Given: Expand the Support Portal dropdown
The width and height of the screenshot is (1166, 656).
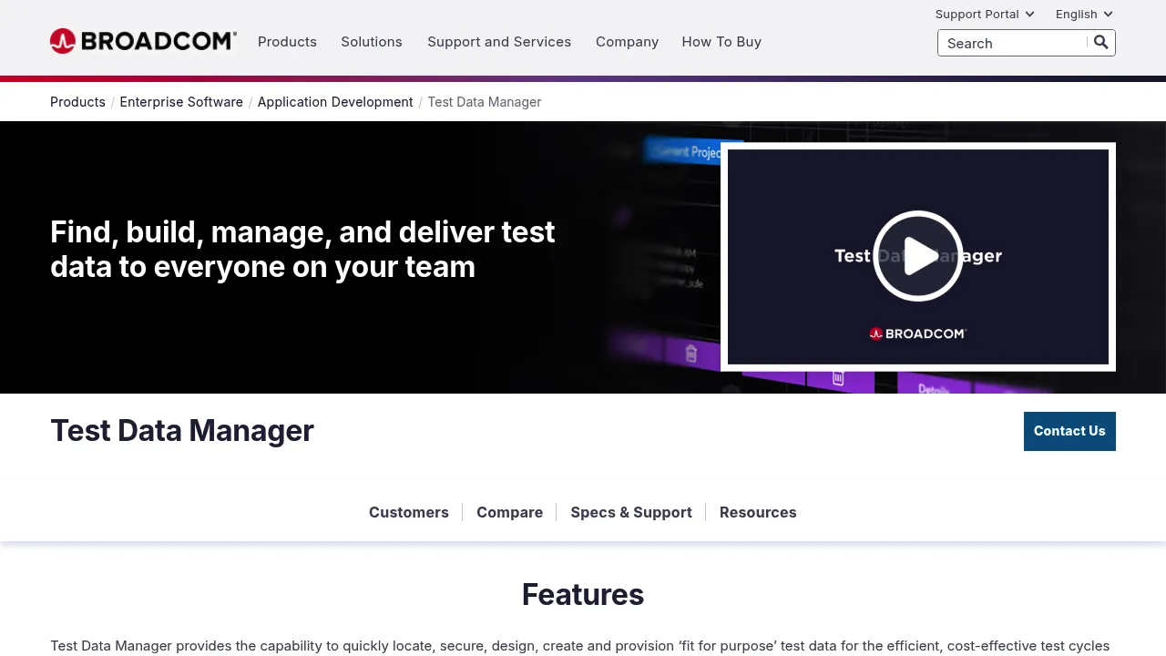Looking at the screenshot, I should [985, 14].
